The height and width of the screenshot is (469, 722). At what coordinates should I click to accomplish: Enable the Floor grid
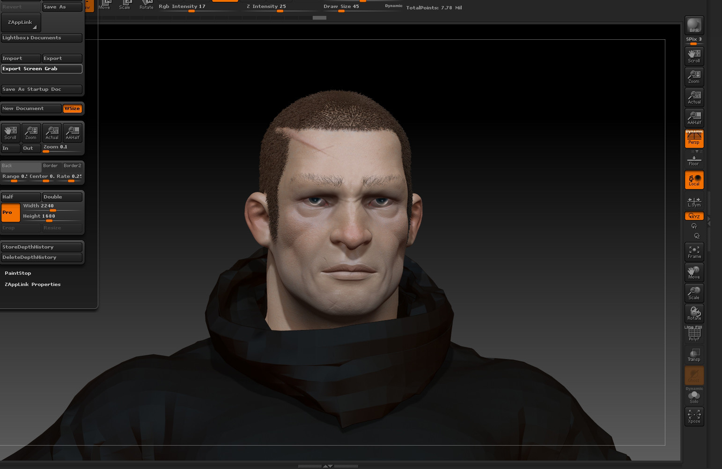coord(693,160)
